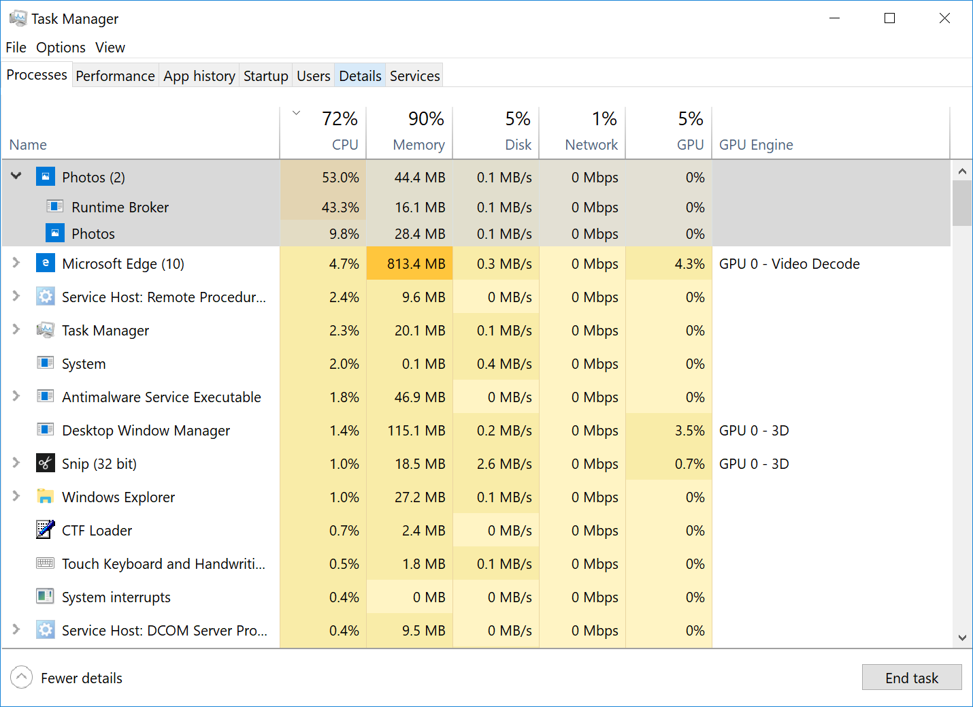Select the Processes tab
This screenshot has height=707, width=973.
(x=37, y=74)
